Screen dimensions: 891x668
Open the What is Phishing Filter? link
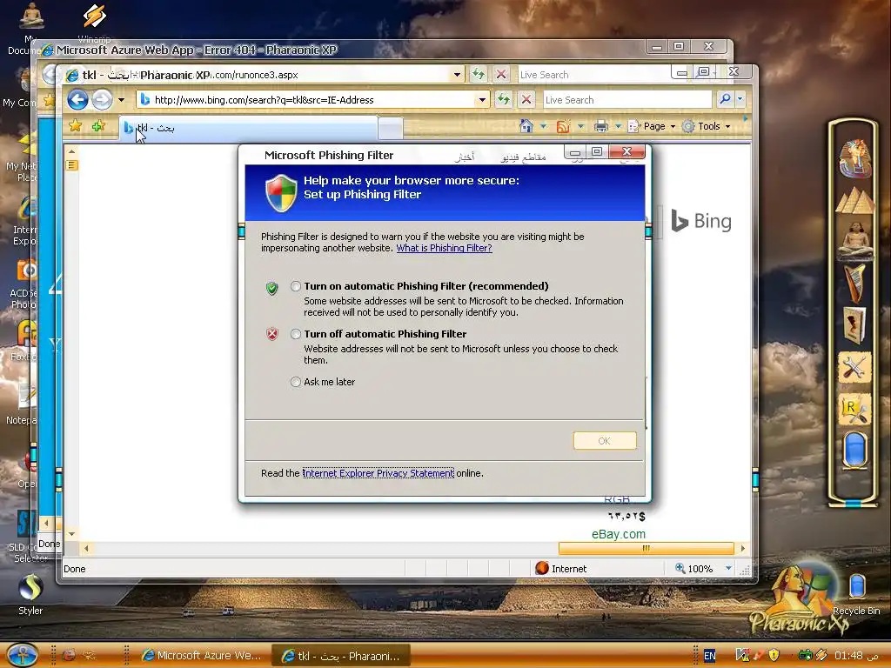tap(444, 248)
